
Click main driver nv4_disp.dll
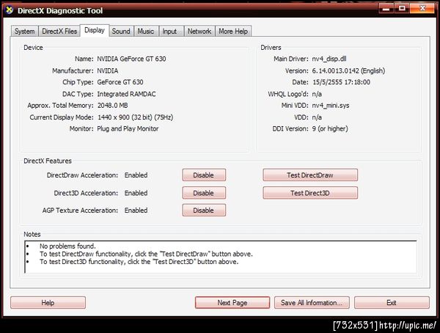(329, 59)
